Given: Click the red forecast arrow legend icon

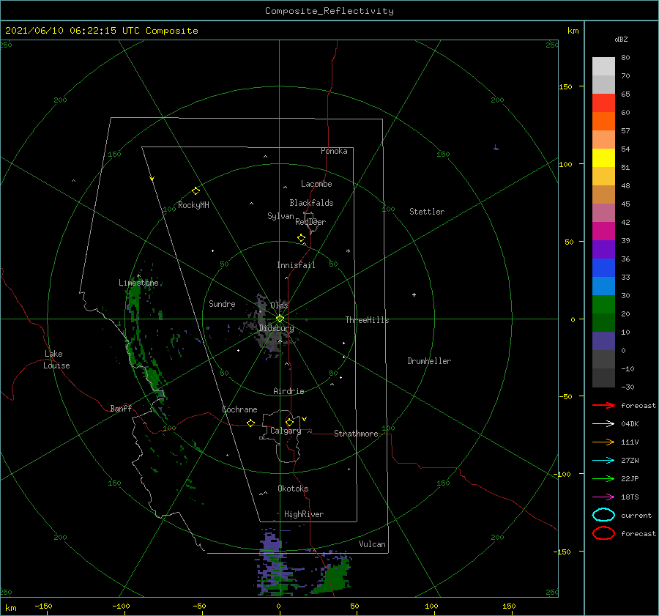Looking at the screenshot, I should point(603,405).
